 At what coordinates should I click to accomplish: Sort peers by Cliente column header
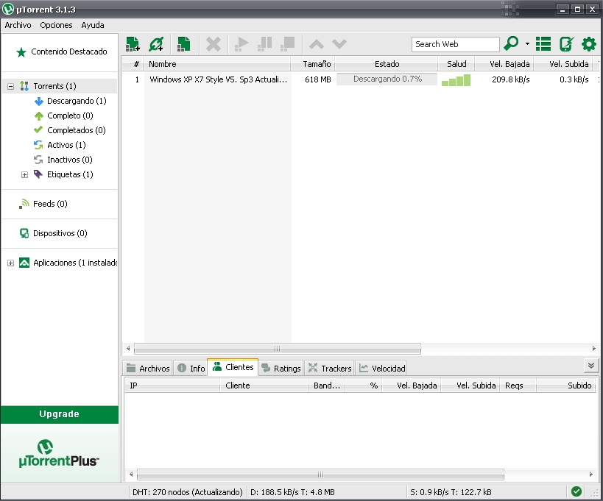pos(264,385)
